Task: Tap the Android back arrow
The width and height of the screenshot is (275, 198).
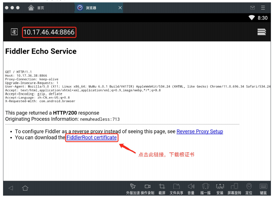Action: (x=11, y=188)
